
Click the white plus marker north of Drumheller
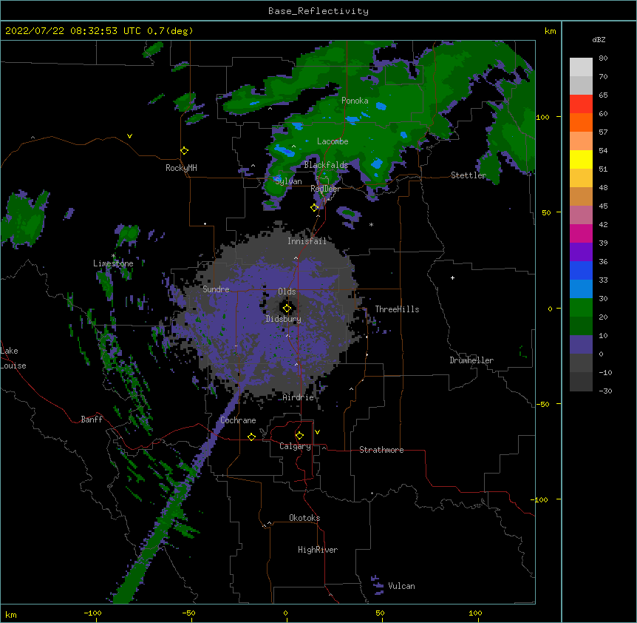tap(452, 277)
